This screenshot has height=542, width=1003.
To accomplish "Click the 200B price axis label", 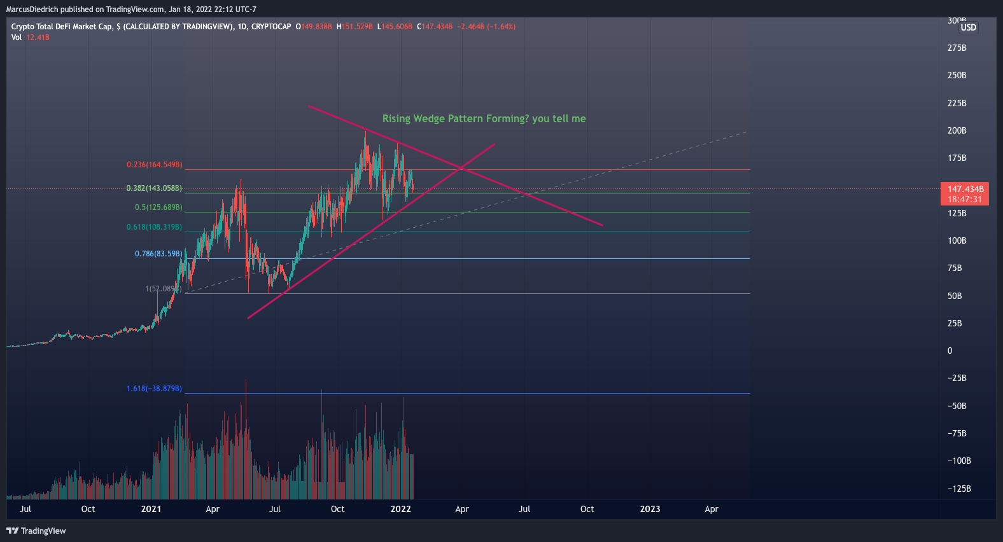I will (x=957, y=130).
